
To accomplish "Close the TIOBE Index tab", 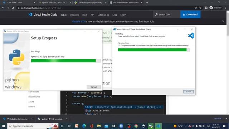I will click(x=34, y=3).
